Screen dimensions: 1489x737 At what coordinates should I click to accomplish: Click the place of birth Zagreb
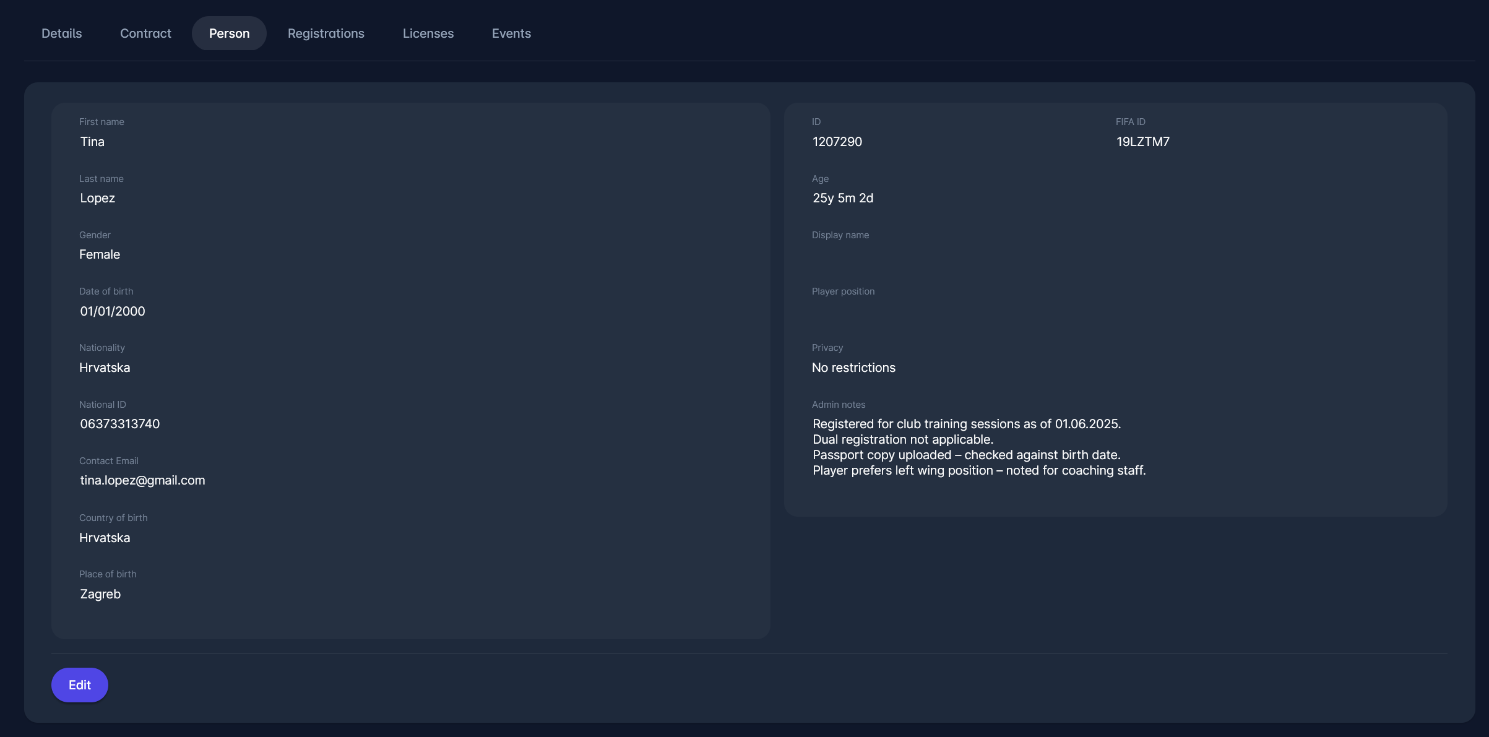(x=100, y=594)
